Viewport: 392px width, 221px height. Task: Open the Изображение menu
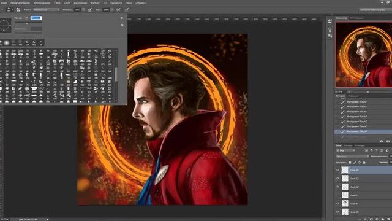point(42,3)
